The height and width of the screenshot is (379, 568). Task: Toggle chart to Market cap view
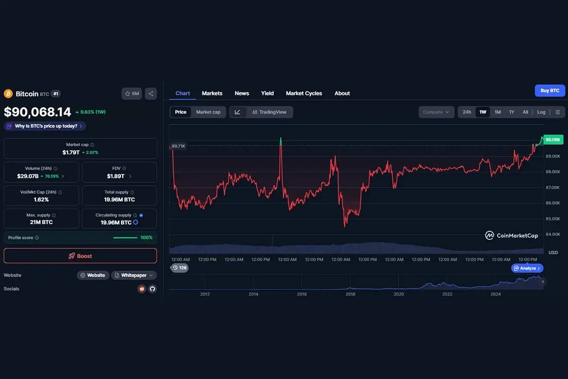click(209, 112)
